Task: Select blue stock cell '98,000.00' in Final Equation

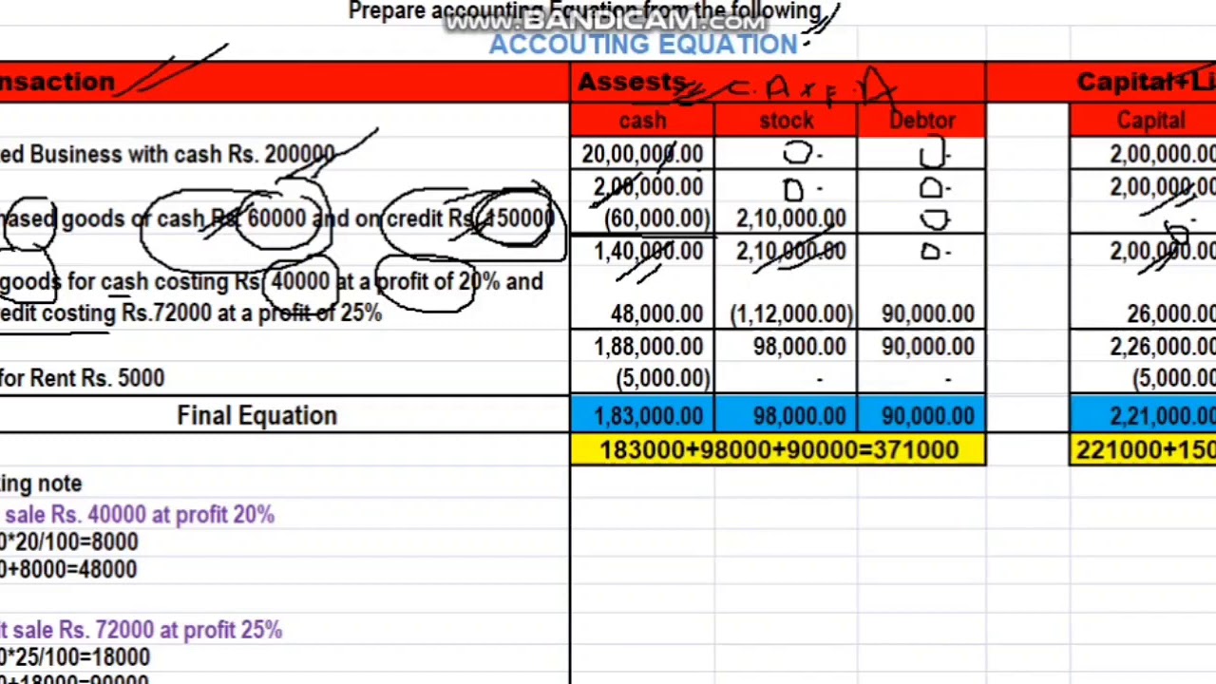Action: 786,415
